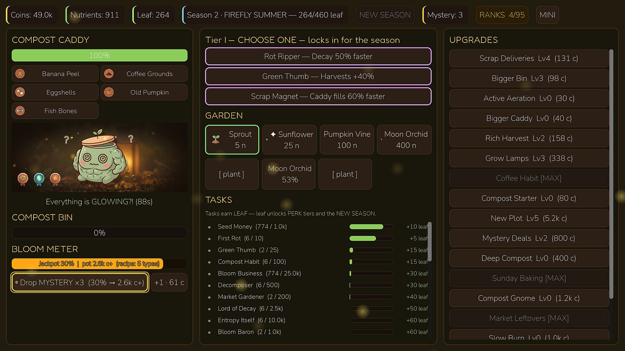Buy New Plot Lv5 upgrade
This screenshot has height=351, width=625.
point(529,218)
